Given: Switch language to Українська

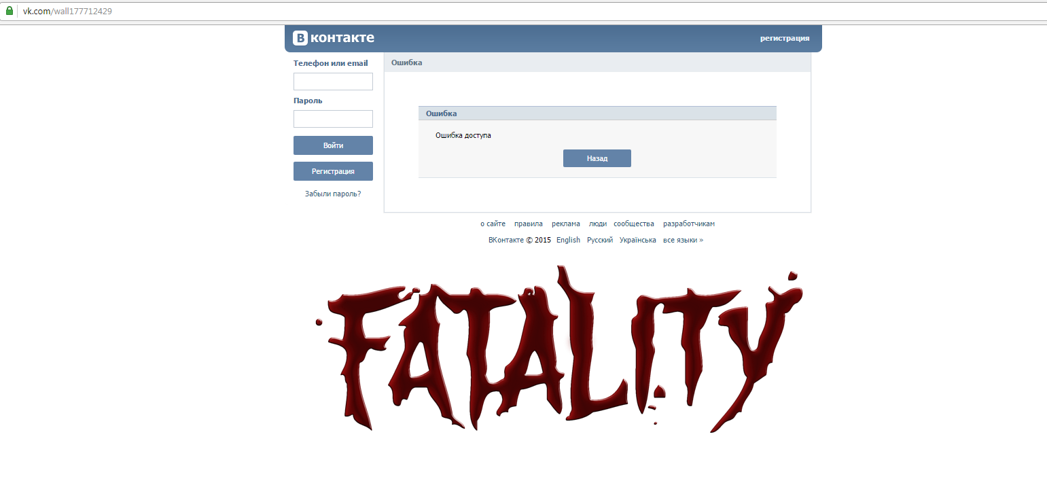Looking at the screenshot, I should click(x=638, y=240).
